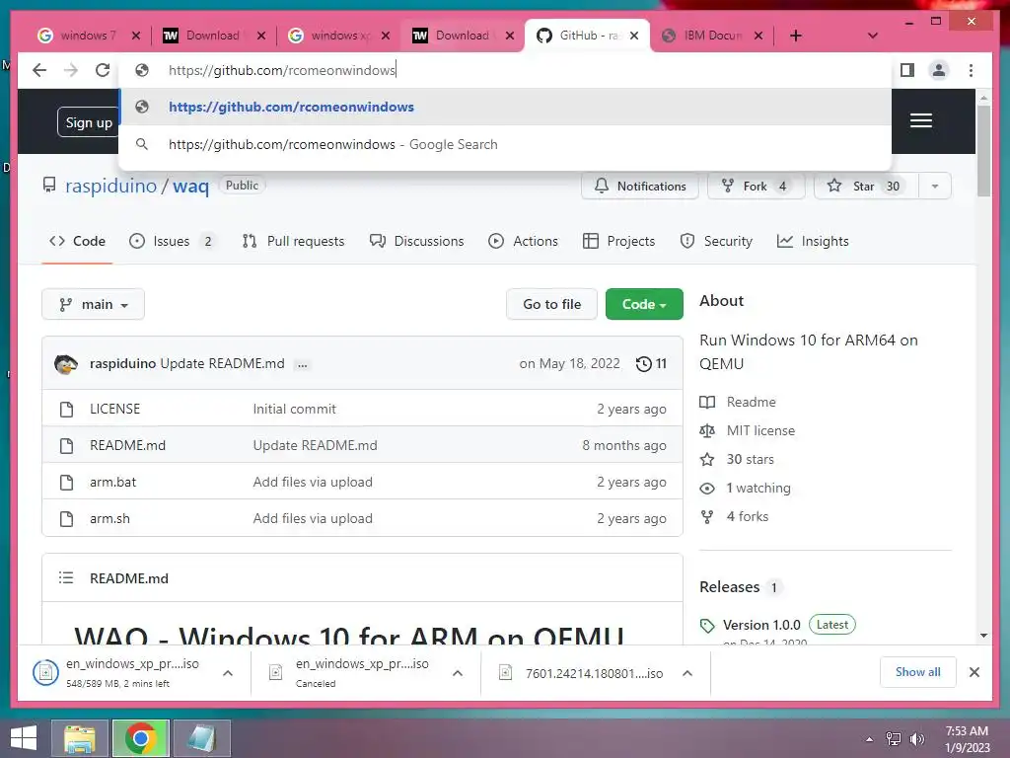1010x758 pixels.
Task: Click the Notifications bell button
Action: tap(639, 187)
